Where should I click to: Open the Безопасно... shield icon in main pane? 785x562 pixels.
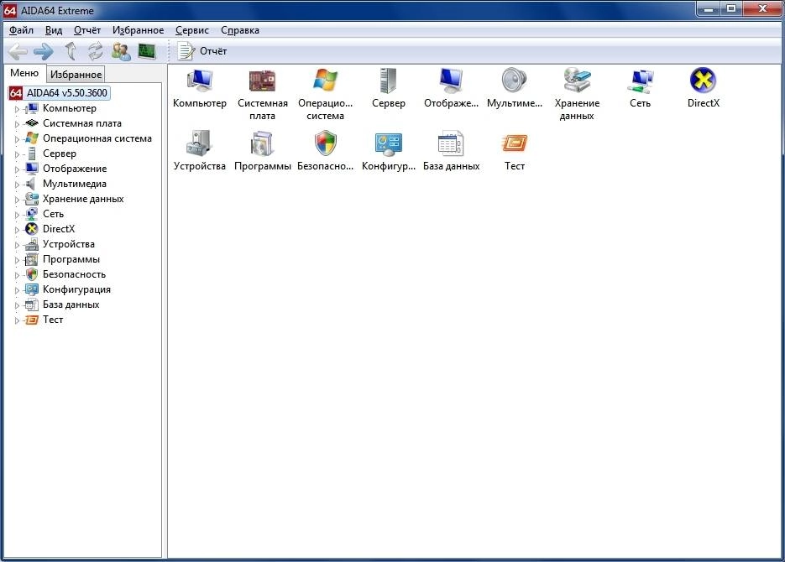326,151
